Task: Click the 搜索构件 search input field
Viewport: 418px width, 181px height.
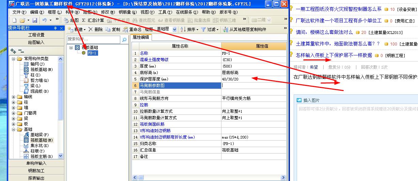Action: click(94, 40)
